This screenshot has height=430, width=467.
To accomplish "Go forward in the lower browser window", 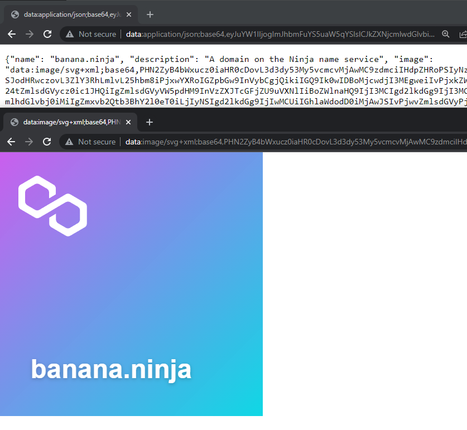I will tap(29, 142).
